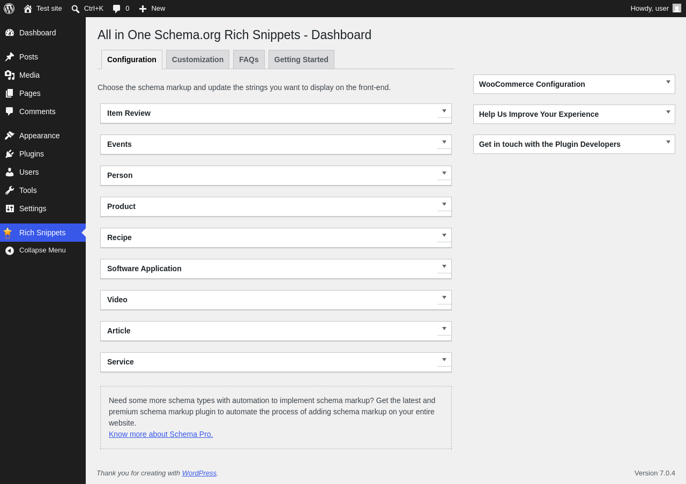Expand the Events panel arrow
The height and width of the screenshot is (484, 686).
point(444,142)
